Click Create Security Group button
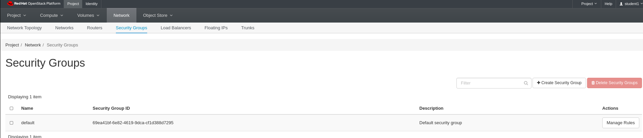 tap(559, 83)
